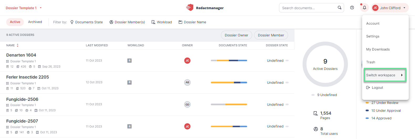
Task: Click the LAST MODIFIED column header
Action: [97, 45]
